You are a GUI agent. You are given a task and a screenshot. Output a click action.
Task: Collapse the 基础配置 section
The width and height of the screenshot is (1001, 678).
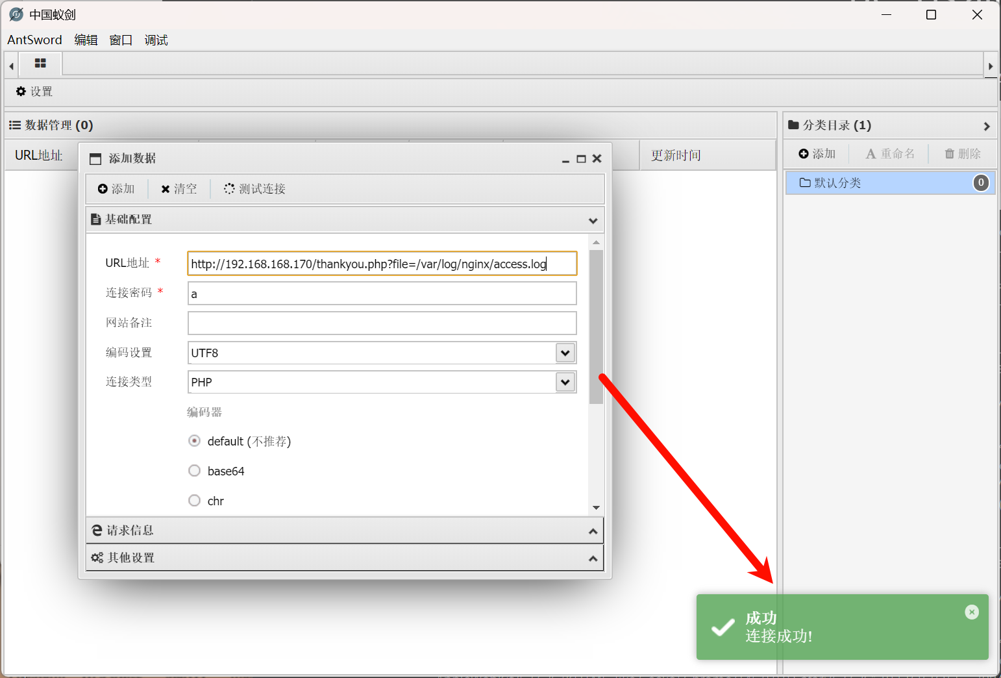[593, 220]
